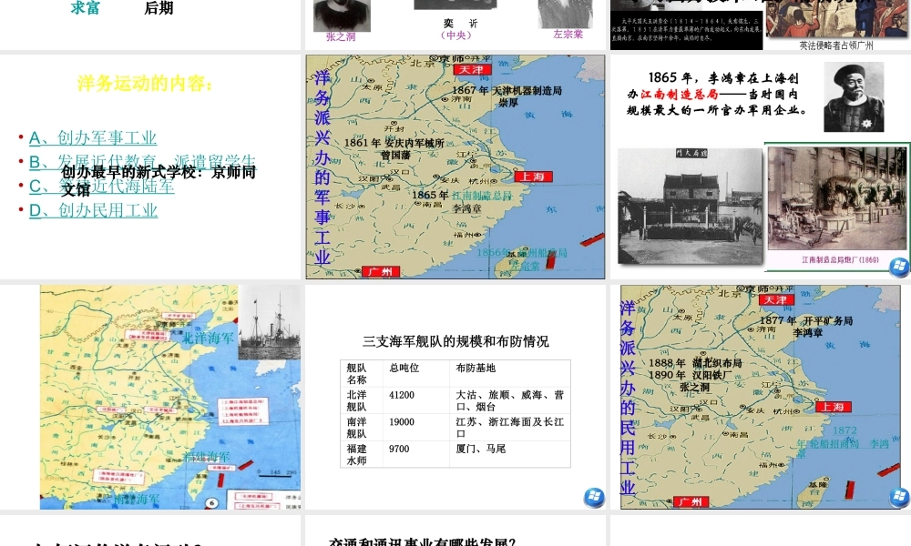The image size is (911, 546).
Task: Click the 大沽、旅顺、威海 base cell
Action: click(509, 400)
